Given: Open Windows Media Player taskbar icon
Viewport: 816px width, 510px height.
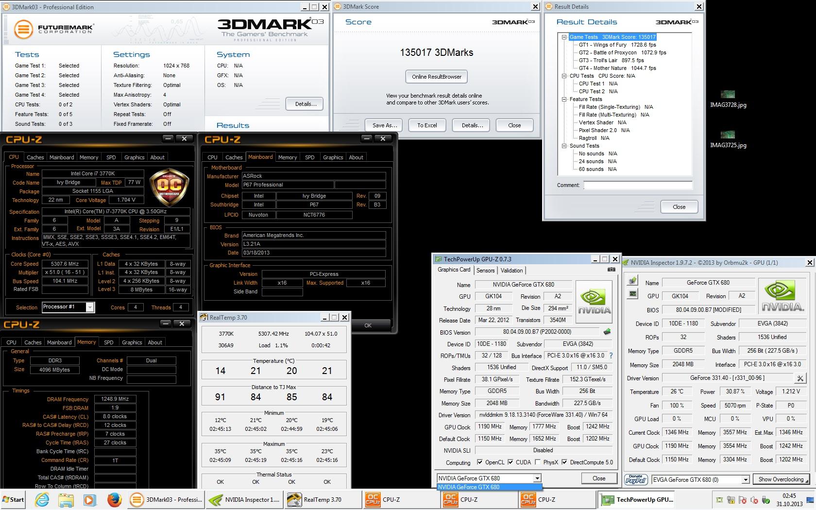Looking at the screenshot, I should point(89,499).
